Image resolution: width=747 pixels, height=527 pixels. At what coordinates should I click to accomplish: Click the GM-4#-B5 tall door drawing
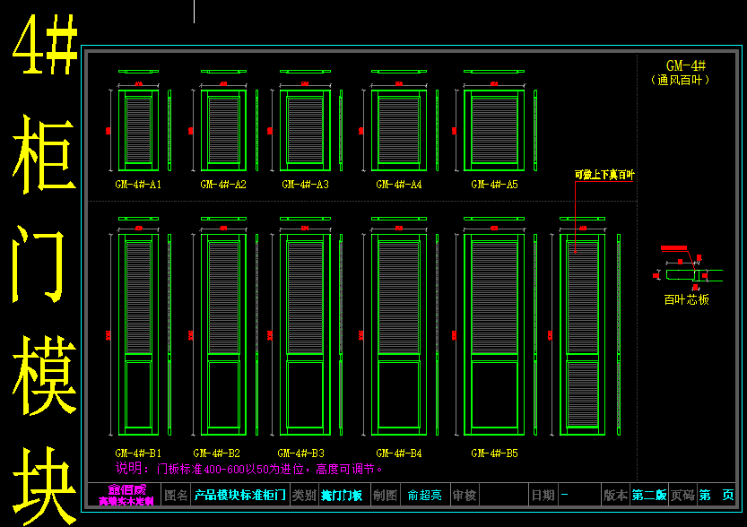point(494,334)
